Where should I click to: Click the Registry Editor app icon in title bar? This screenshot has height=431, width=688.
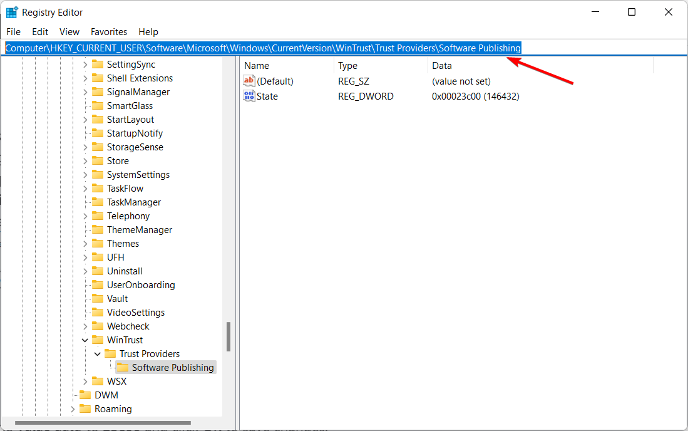(x=12, y=13)
